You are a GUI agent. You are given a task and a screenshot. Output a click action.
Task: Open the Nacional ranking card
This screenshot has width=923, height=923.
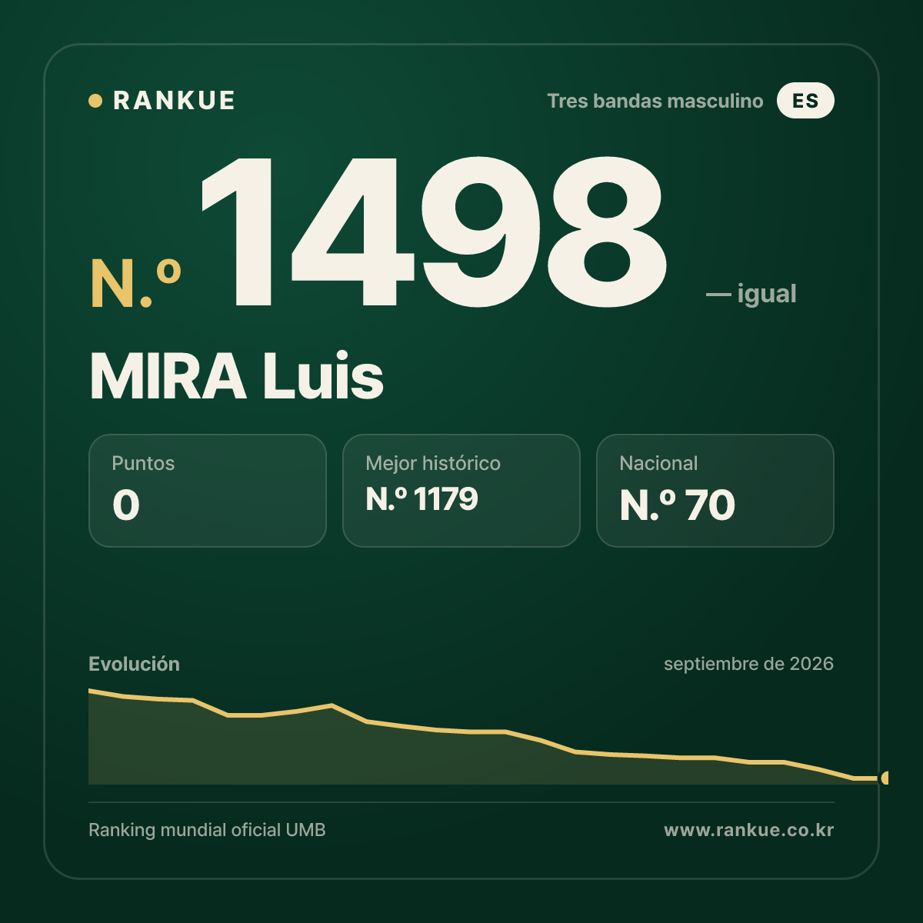coord(715,491)
